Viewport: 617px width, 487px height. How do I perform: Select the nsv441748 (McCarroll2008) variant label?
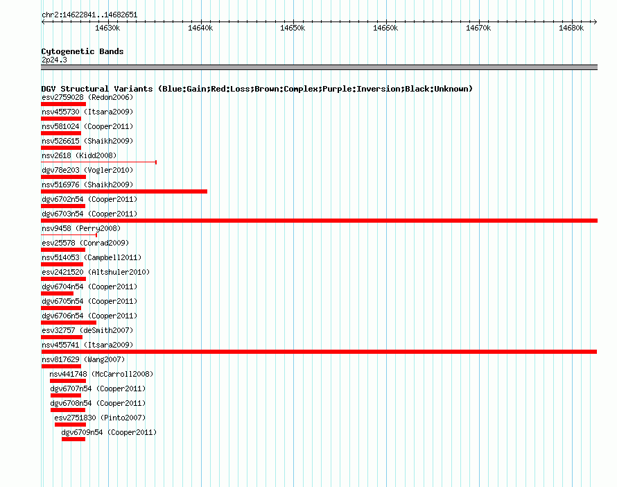(x=101, y=374)
